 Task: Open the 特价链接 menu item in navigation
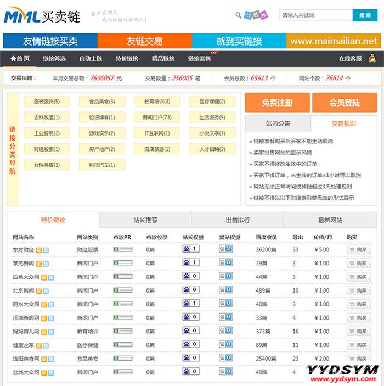pyautogui.click(x=127, y=58)
